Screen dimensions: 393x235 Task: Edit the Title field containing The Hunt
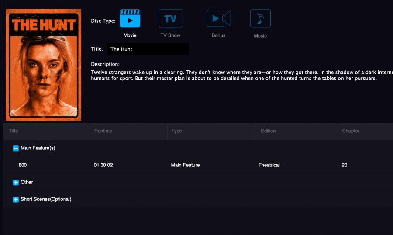148,49
